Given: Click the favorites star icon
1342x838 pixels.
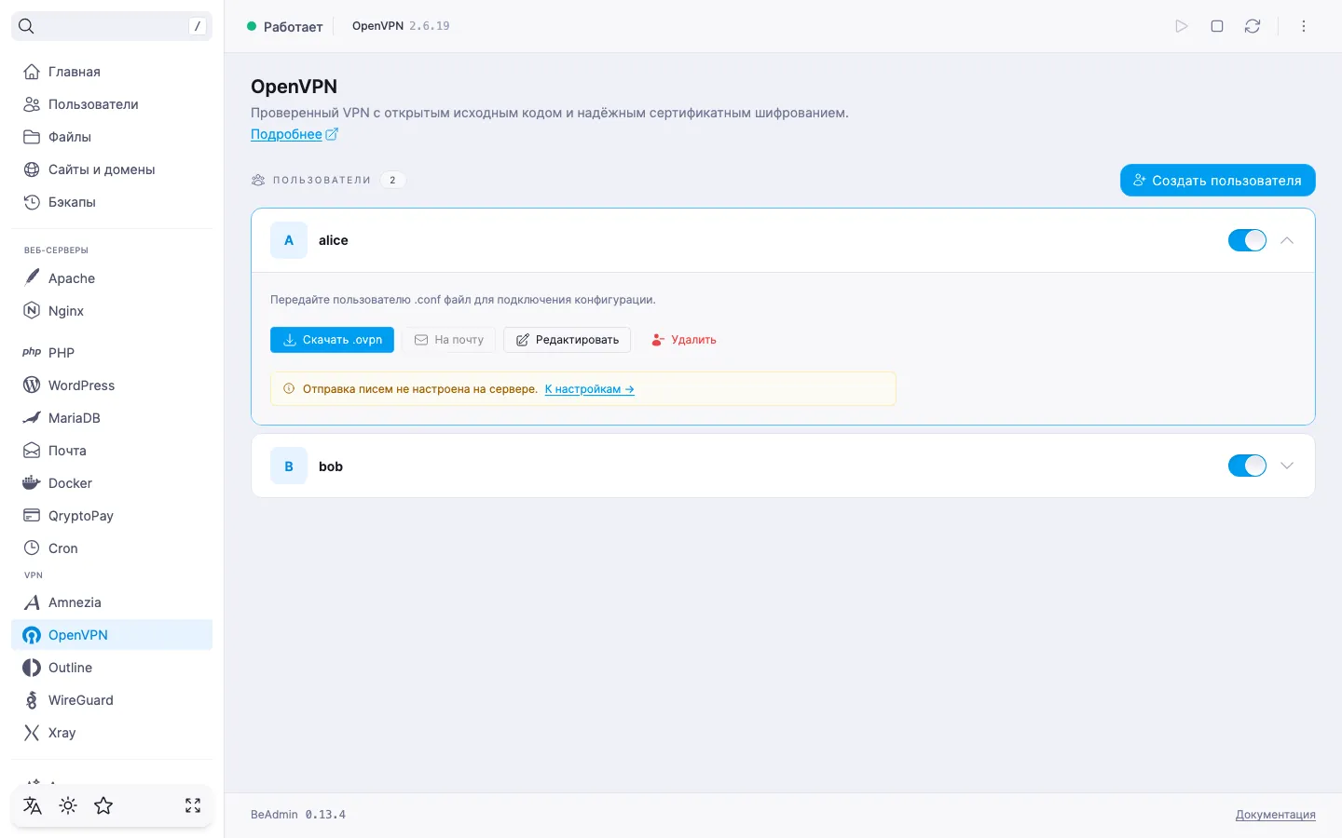Looking at the screenshot, I should 103,805.
